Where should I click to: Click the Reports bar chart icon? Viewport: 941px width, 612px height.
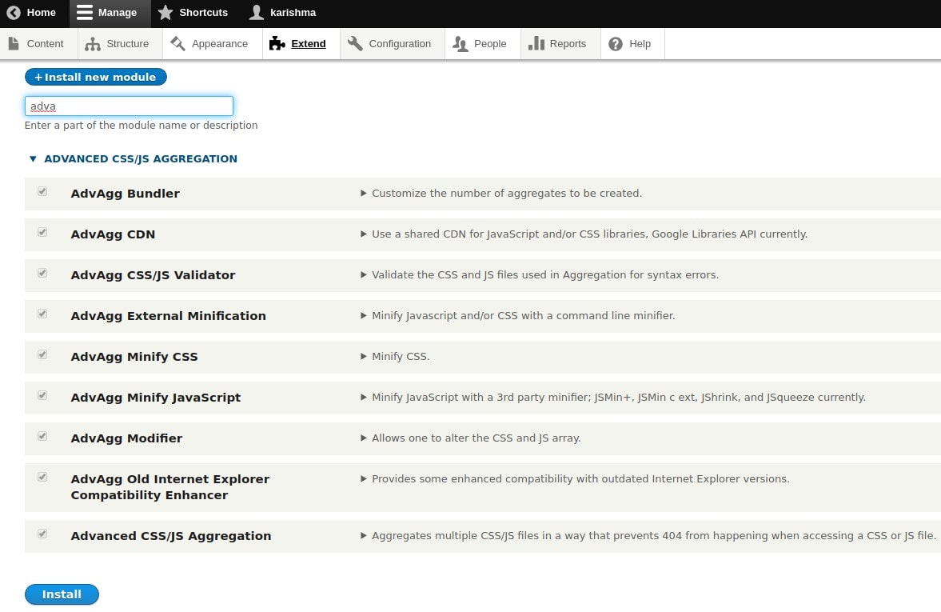click(x=536, y=43)
